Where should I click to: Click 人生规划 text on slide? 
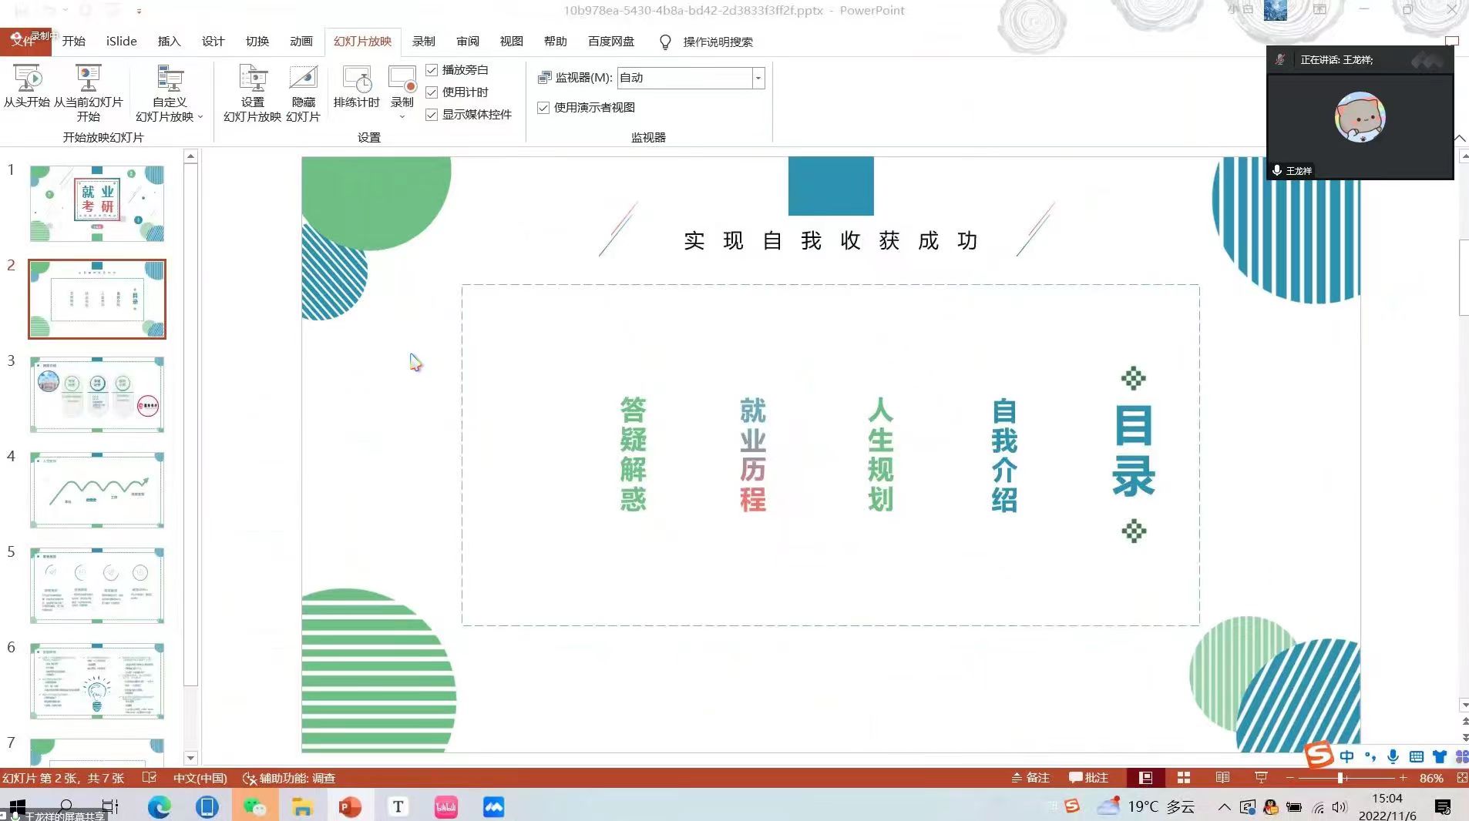(x=881, y=455)
